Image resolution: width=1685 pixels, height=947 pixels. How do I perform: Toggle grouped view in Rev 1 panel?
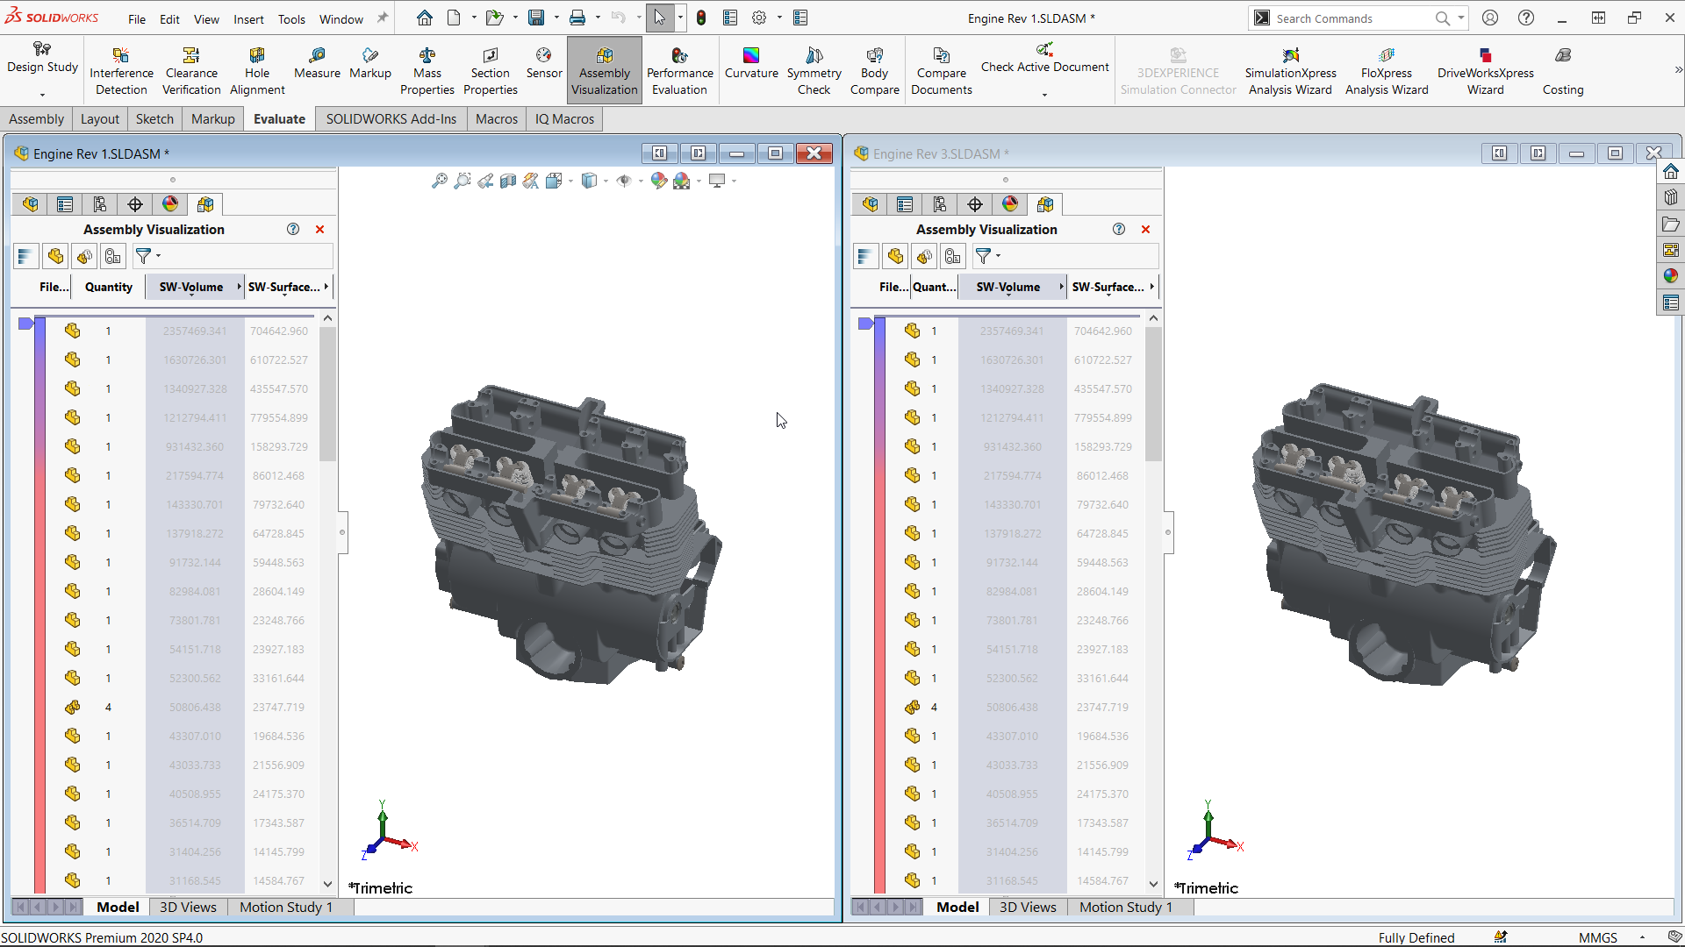coord(84,256)
